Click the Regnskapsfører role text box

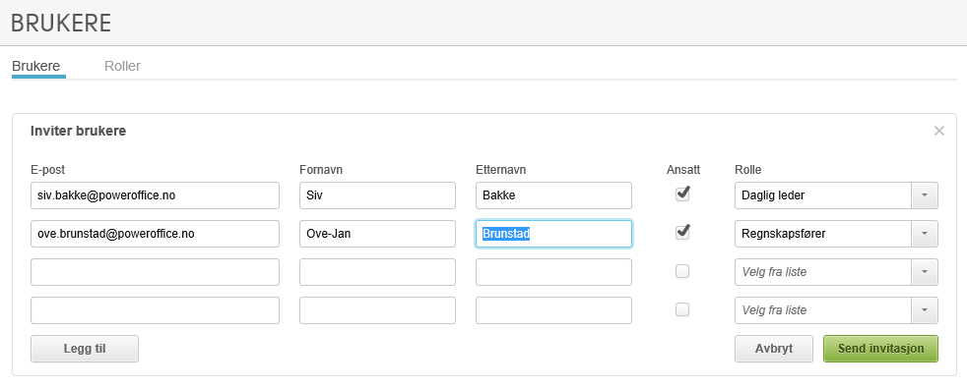point(822,234)
